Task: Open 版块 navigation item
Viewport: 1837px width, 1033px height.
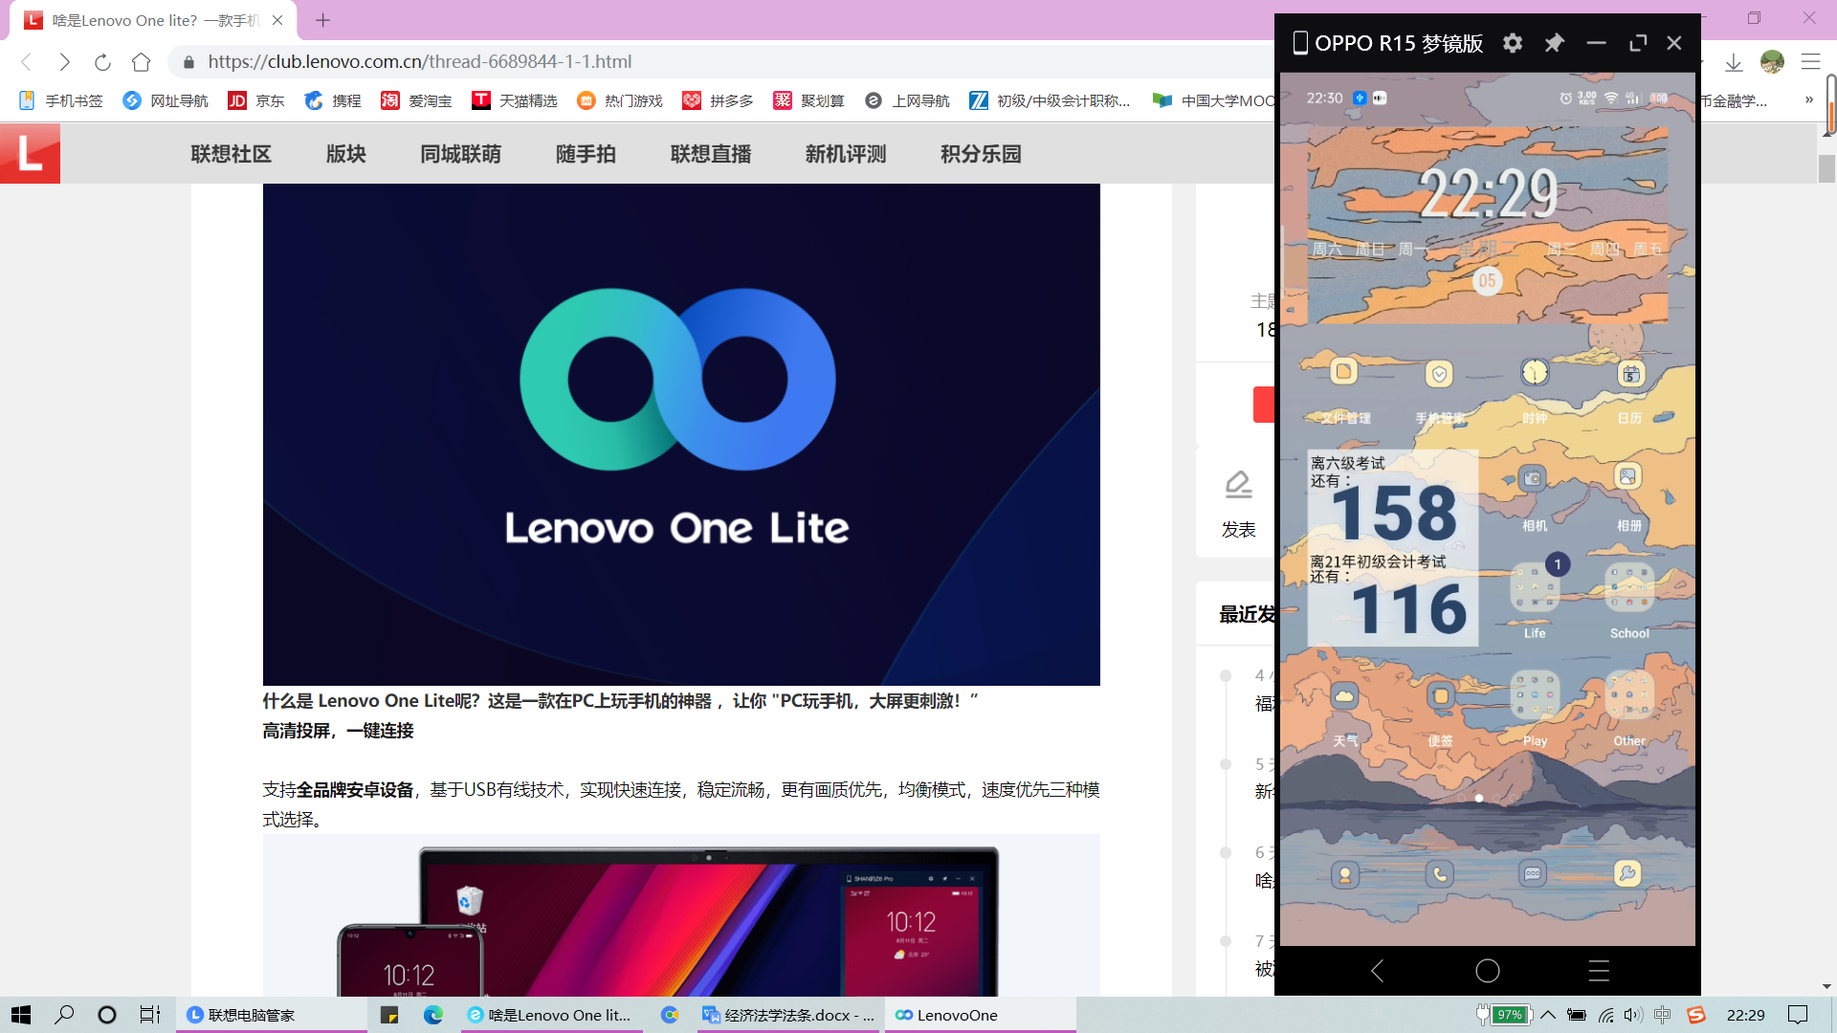Action: click(345, 154)
